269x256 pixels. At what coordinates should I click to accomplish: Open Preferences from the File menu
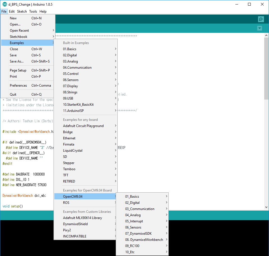click(x=28, y=85)
